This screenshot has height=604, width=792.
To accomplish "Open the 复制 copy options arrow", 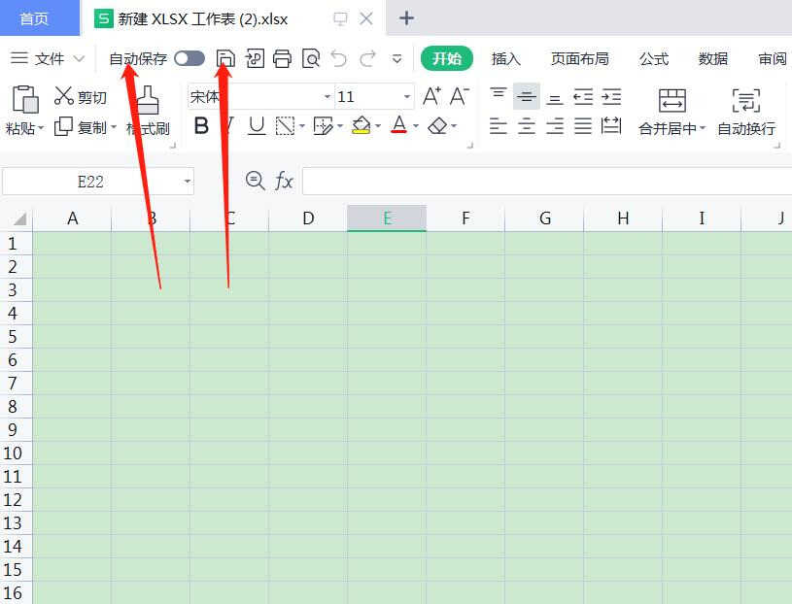I will [113, 126].
